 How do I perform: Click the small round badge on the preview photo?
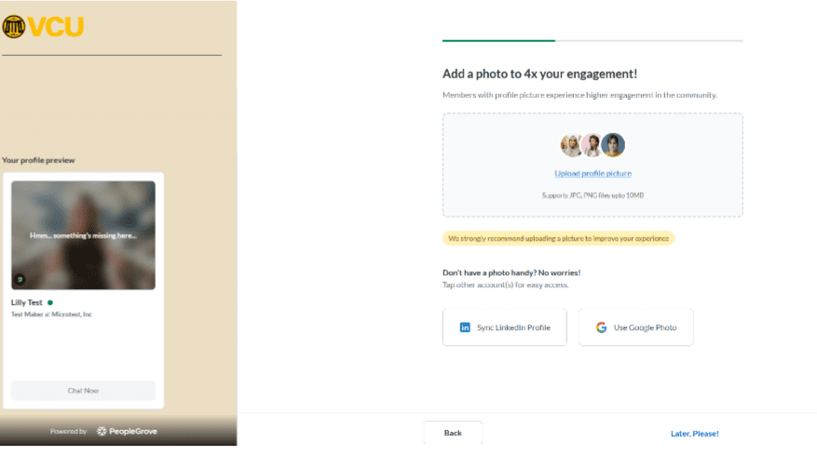[x=20, y=279]
